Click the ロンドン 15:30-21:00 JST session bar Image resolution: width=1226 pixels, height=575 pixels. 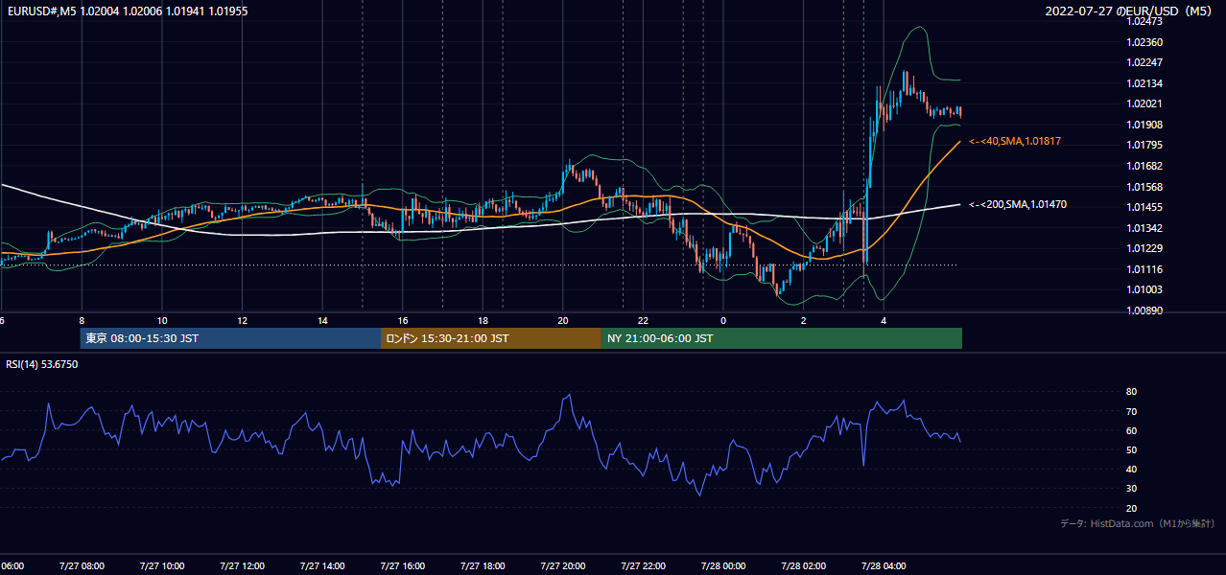(491, 338)
